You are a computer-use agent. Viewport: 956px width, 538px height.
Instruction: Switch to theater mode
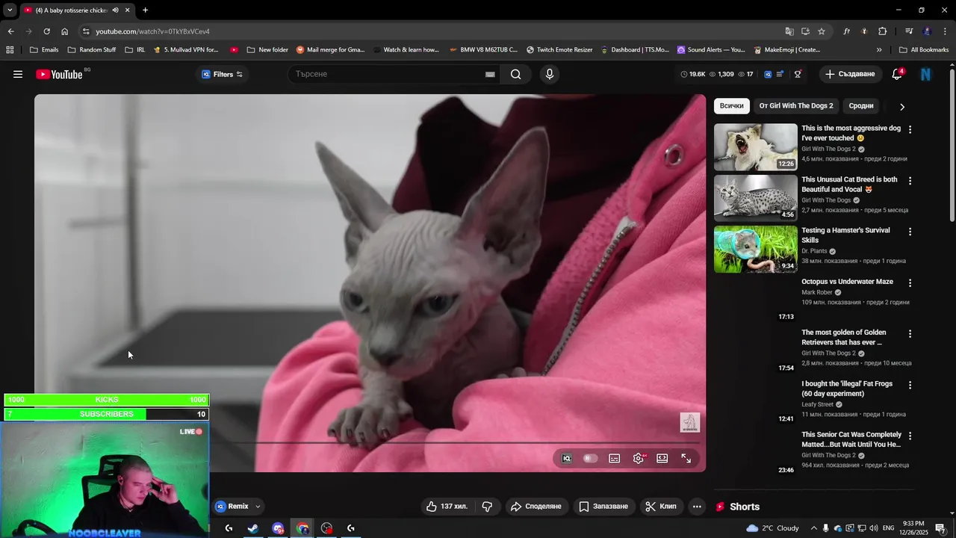662,459
